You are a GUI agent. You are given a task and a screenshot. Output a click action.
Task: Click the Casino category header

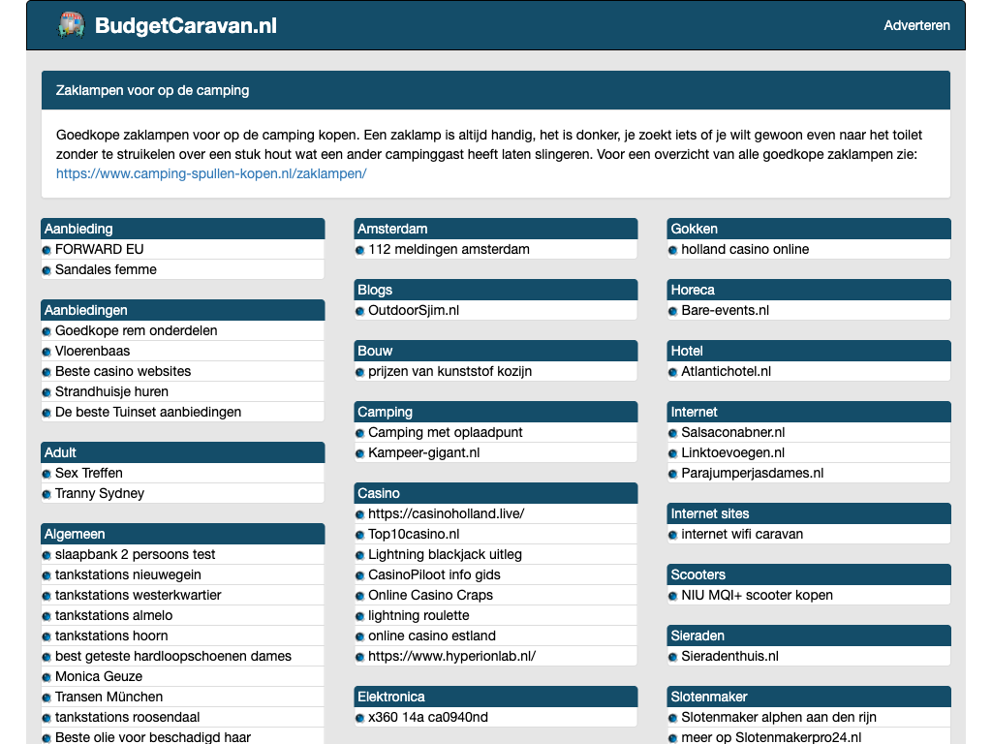379,493
